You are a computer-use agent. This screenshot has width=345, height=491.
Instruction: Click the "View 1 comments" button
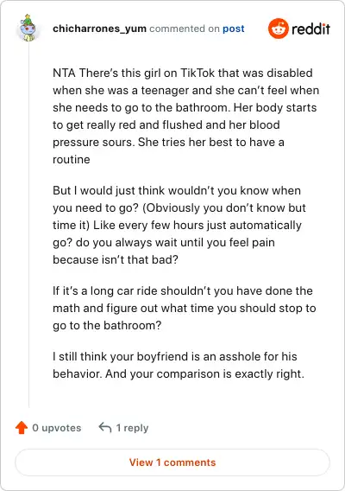click(172, 462)
